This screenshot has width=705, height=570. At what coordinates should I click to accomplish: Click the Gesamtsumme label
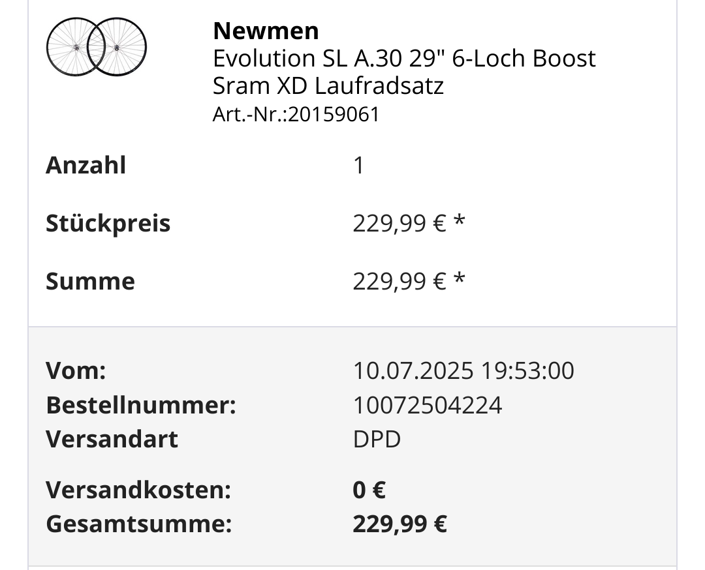[138, 524]
